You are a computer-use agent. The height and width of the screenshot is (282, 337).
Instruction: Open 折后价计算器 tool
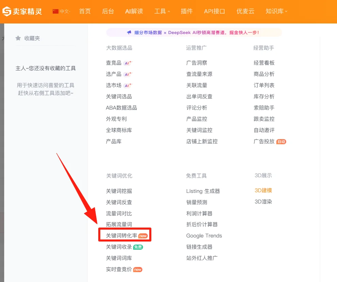click(x=202, y=224)
